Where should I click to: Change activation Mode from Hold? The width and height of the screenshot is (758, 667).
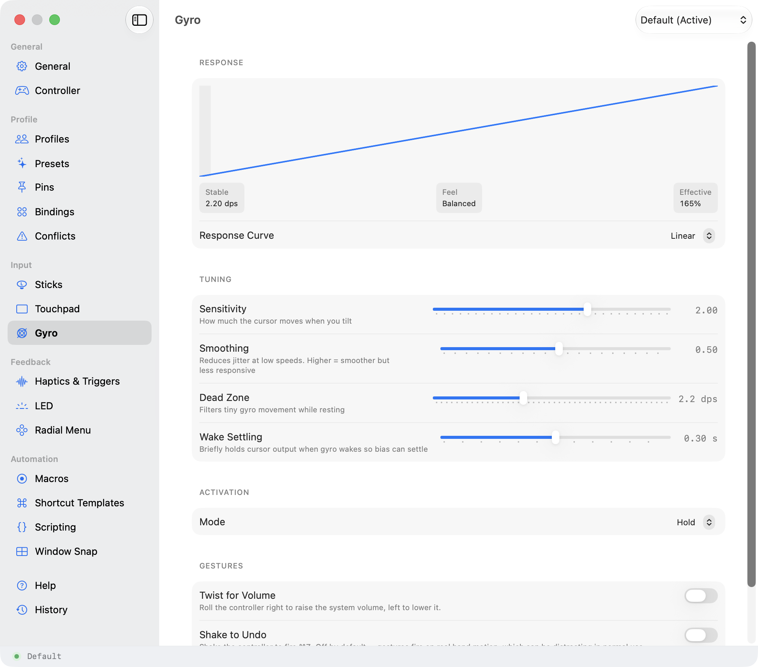pos(695,522)
